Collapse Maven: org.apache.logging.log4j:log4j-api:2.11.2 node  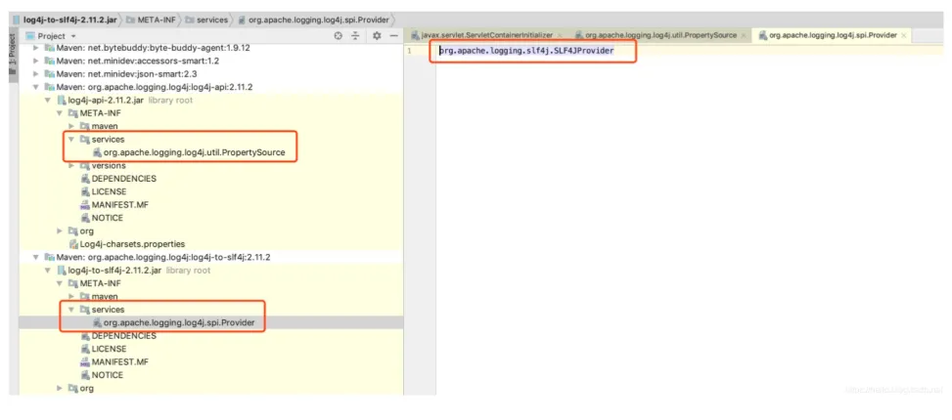tap(36, 87)
